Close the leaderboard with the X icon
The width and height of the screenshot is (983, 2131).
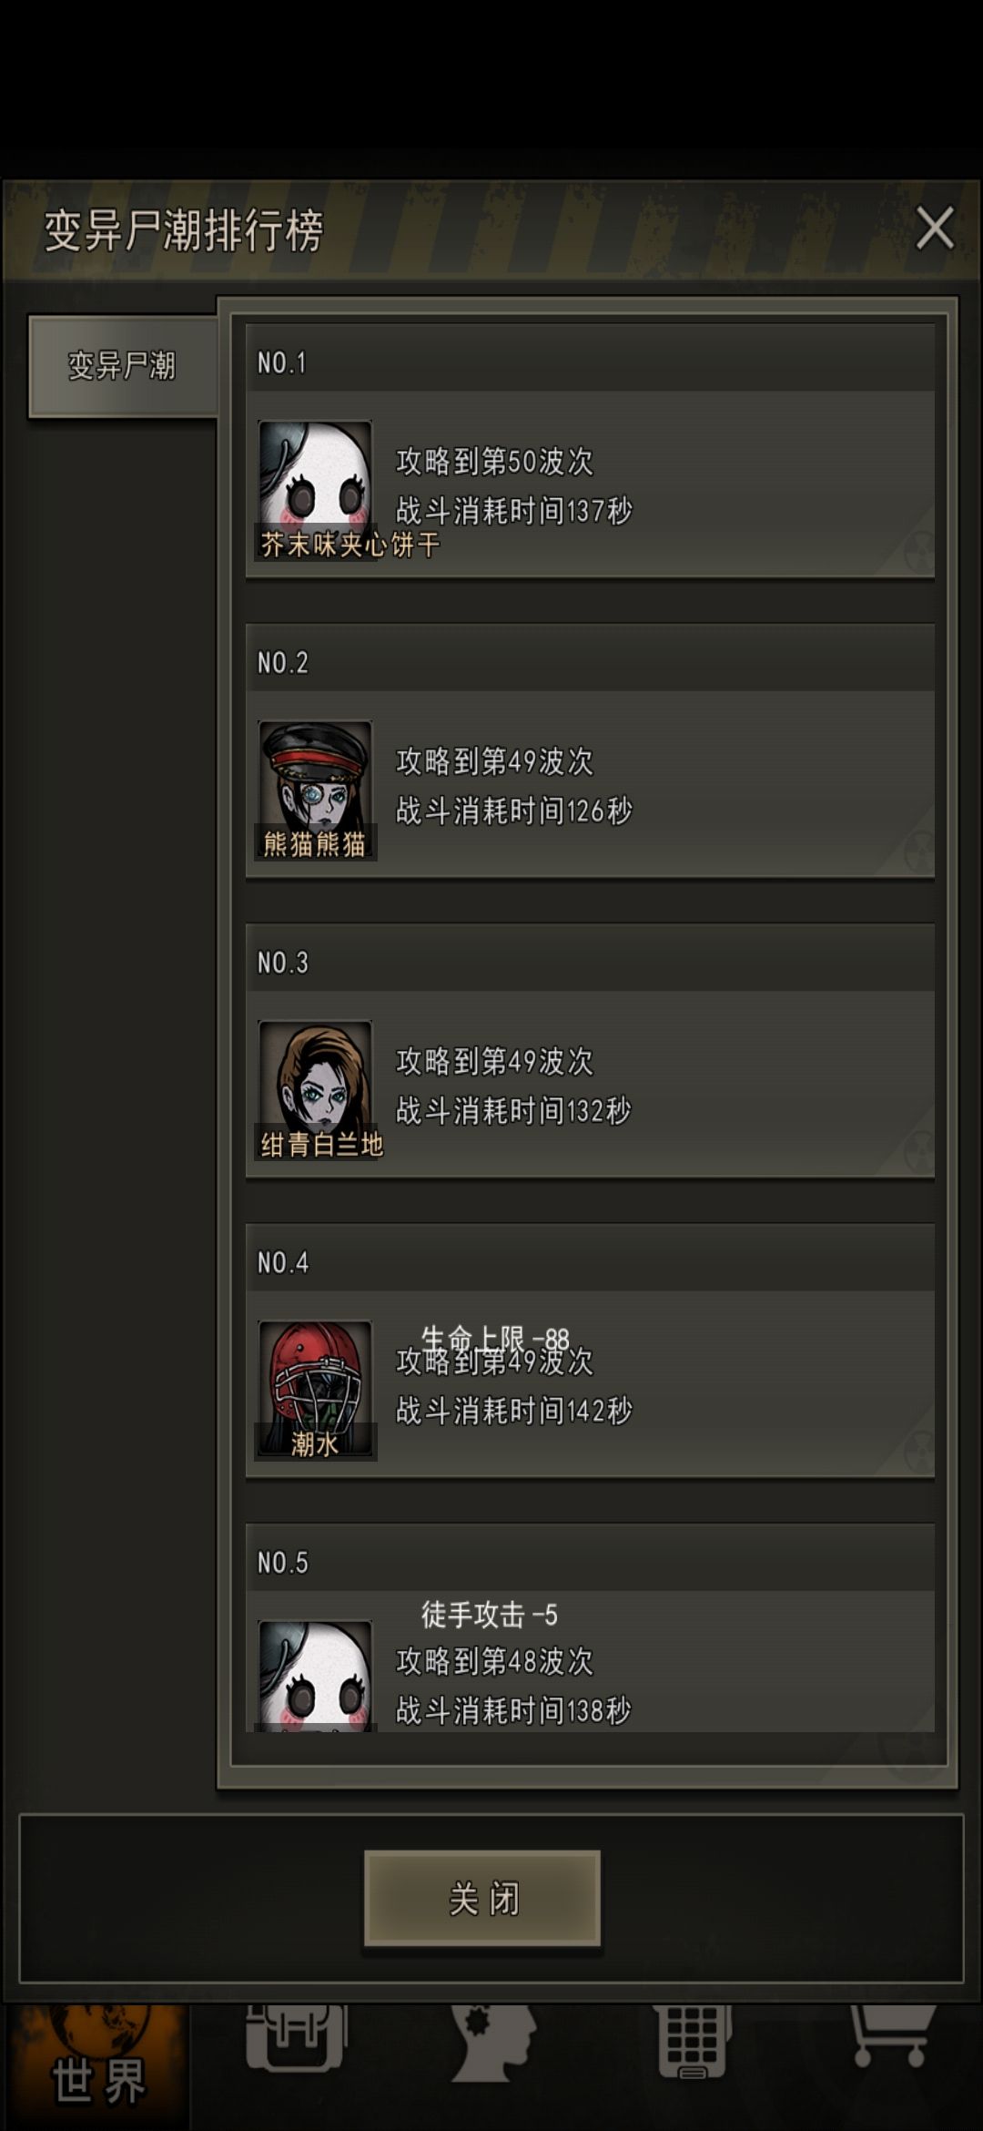click(x=935, y=228)
